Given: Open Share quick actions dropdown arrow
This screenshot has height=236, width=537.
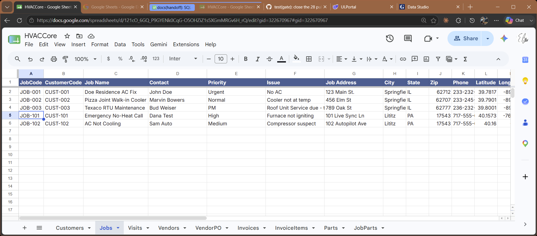Looking at the screenshot, I should 488,38.
